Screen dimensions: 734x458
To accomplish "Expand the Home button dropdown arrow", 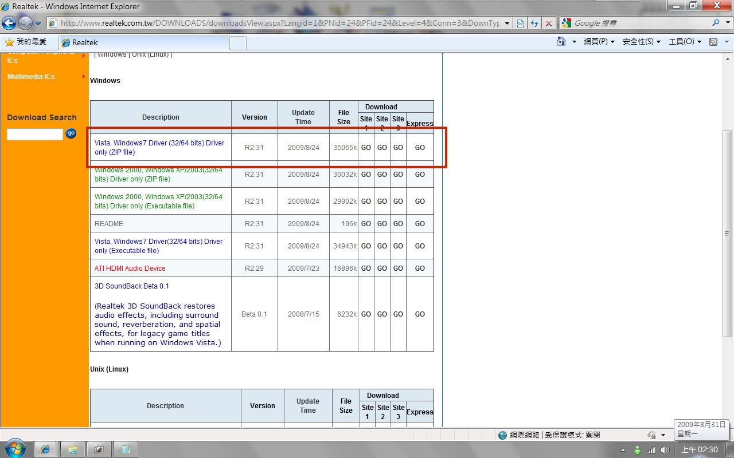I will pos(574,42).
